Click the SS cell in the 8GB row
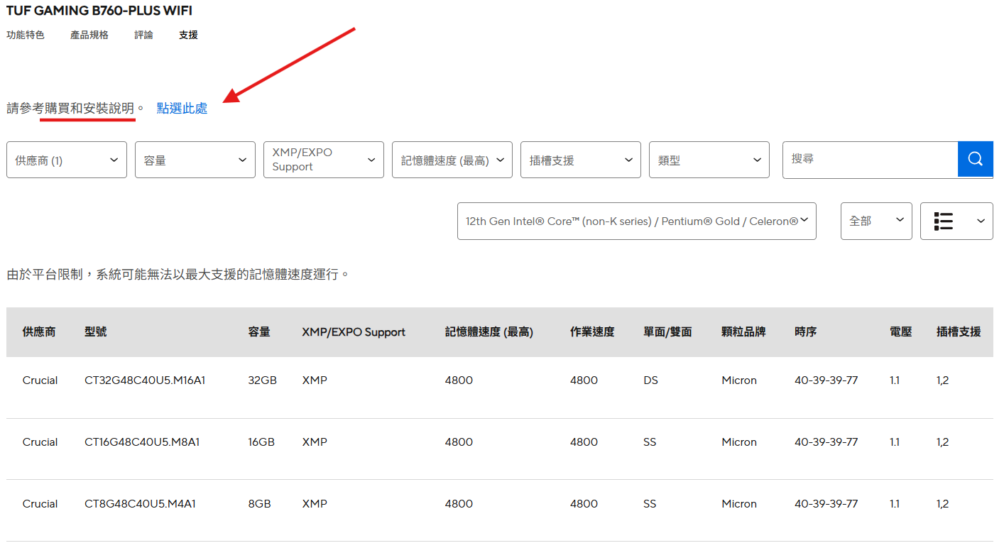 [x=650, y=504]
